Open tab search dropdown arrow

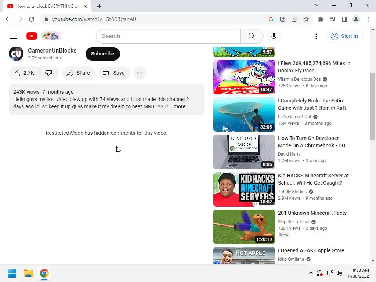coord(317,5)
